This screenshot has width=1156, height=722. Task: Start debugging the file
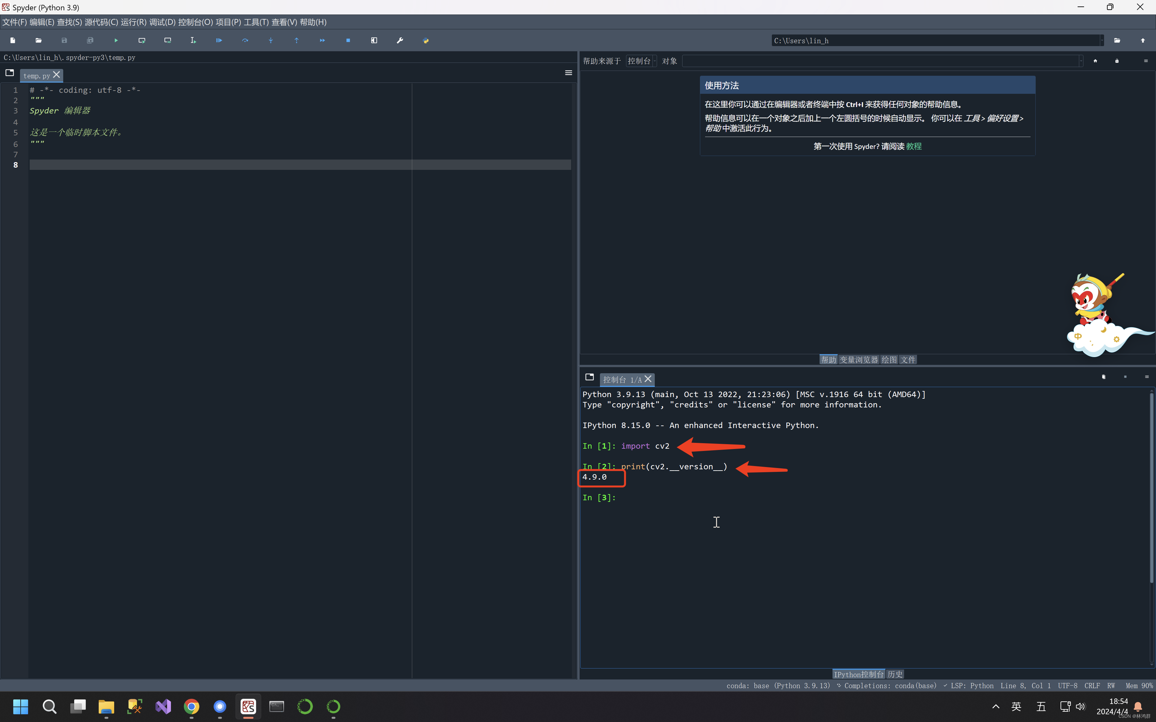click(x=219, y=41)
